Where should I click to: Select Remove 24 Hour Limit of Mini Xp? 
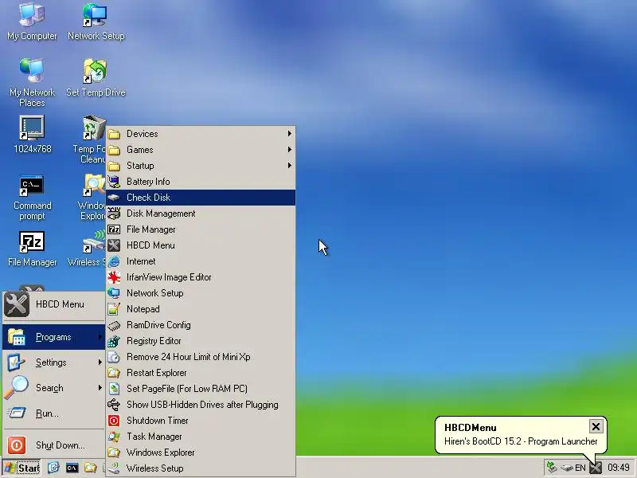[x=201, y=357]
